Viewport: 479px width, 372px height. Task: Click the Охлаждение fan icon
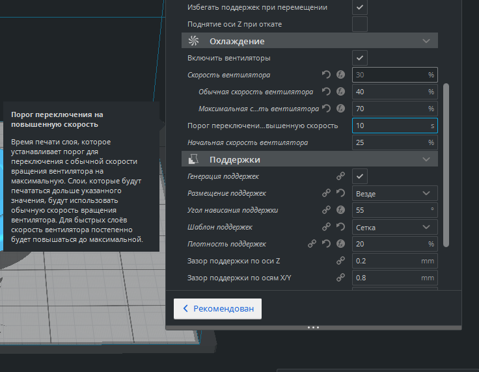[x=193, y=41]
